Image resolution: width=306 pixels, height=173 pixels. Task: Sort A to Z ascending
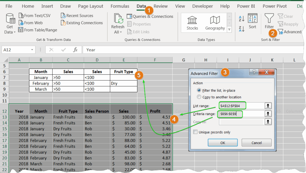[x=241, y=19]
